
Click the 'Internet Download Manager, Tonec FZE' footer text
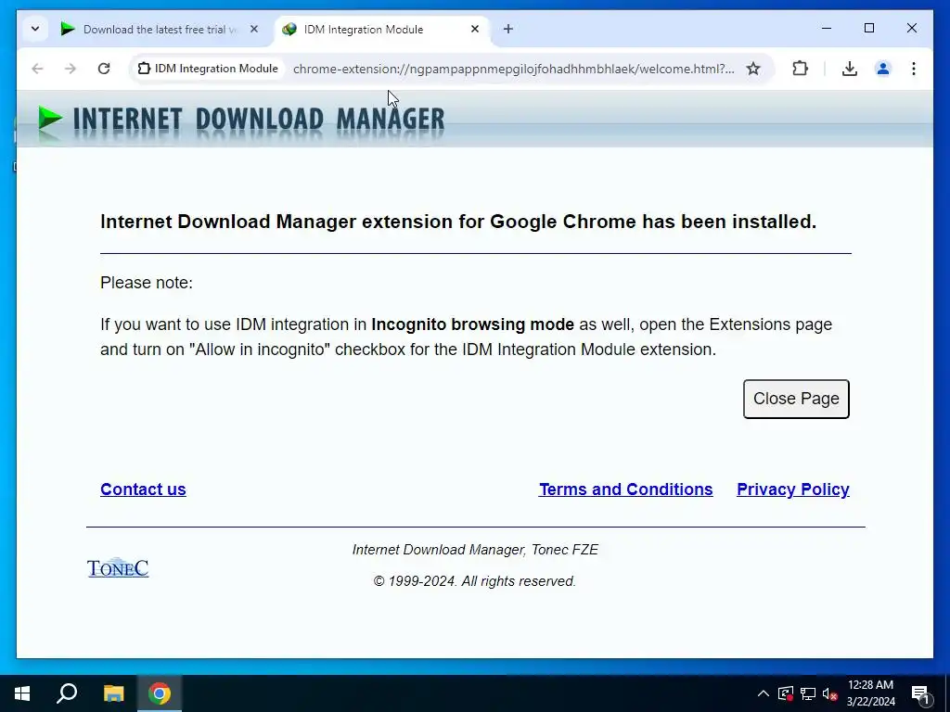pos(475,550)
